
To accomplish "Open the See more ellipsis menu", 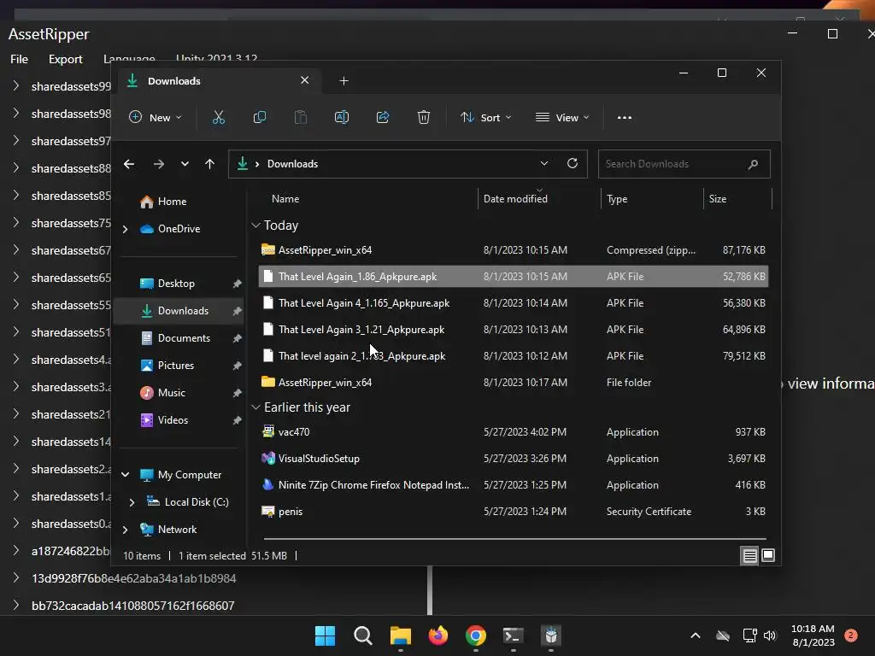I will coord(625,118).
